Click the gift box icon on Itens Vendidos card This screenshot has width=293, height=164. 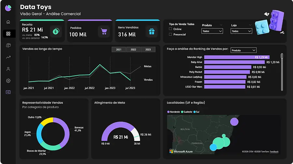(x=152, y=32)
